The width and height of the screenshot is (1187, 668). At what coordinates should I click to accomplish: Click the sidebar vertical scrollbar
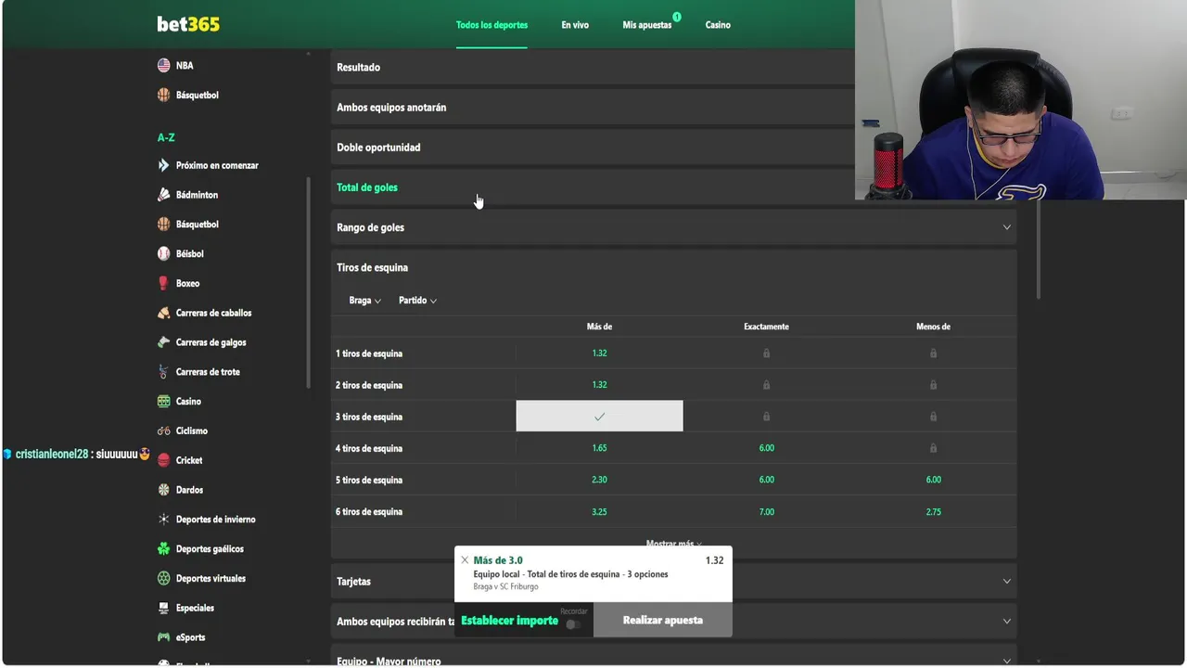coord(309,282)
